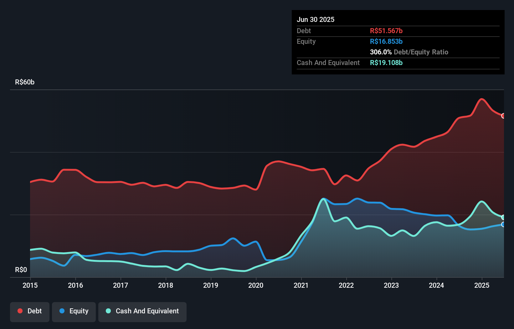The image size is (514, 329).
Task: Click the Debt endpoint marker on the chart
Action: pos(503,116)
